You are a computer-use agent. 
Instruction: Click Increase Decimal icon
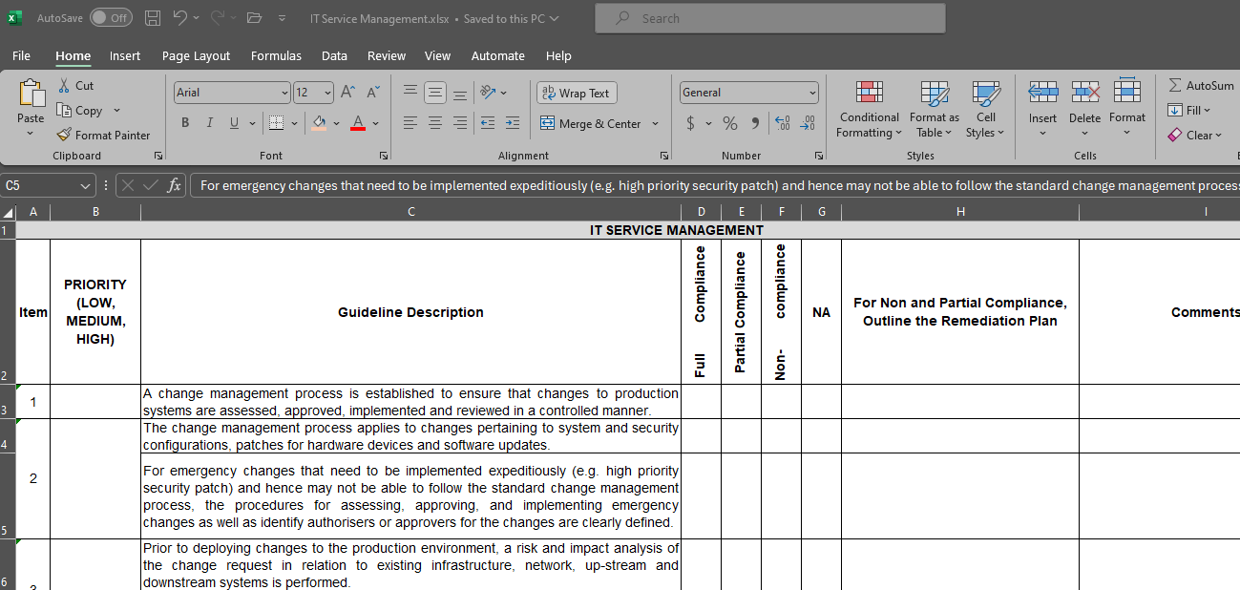783,123
